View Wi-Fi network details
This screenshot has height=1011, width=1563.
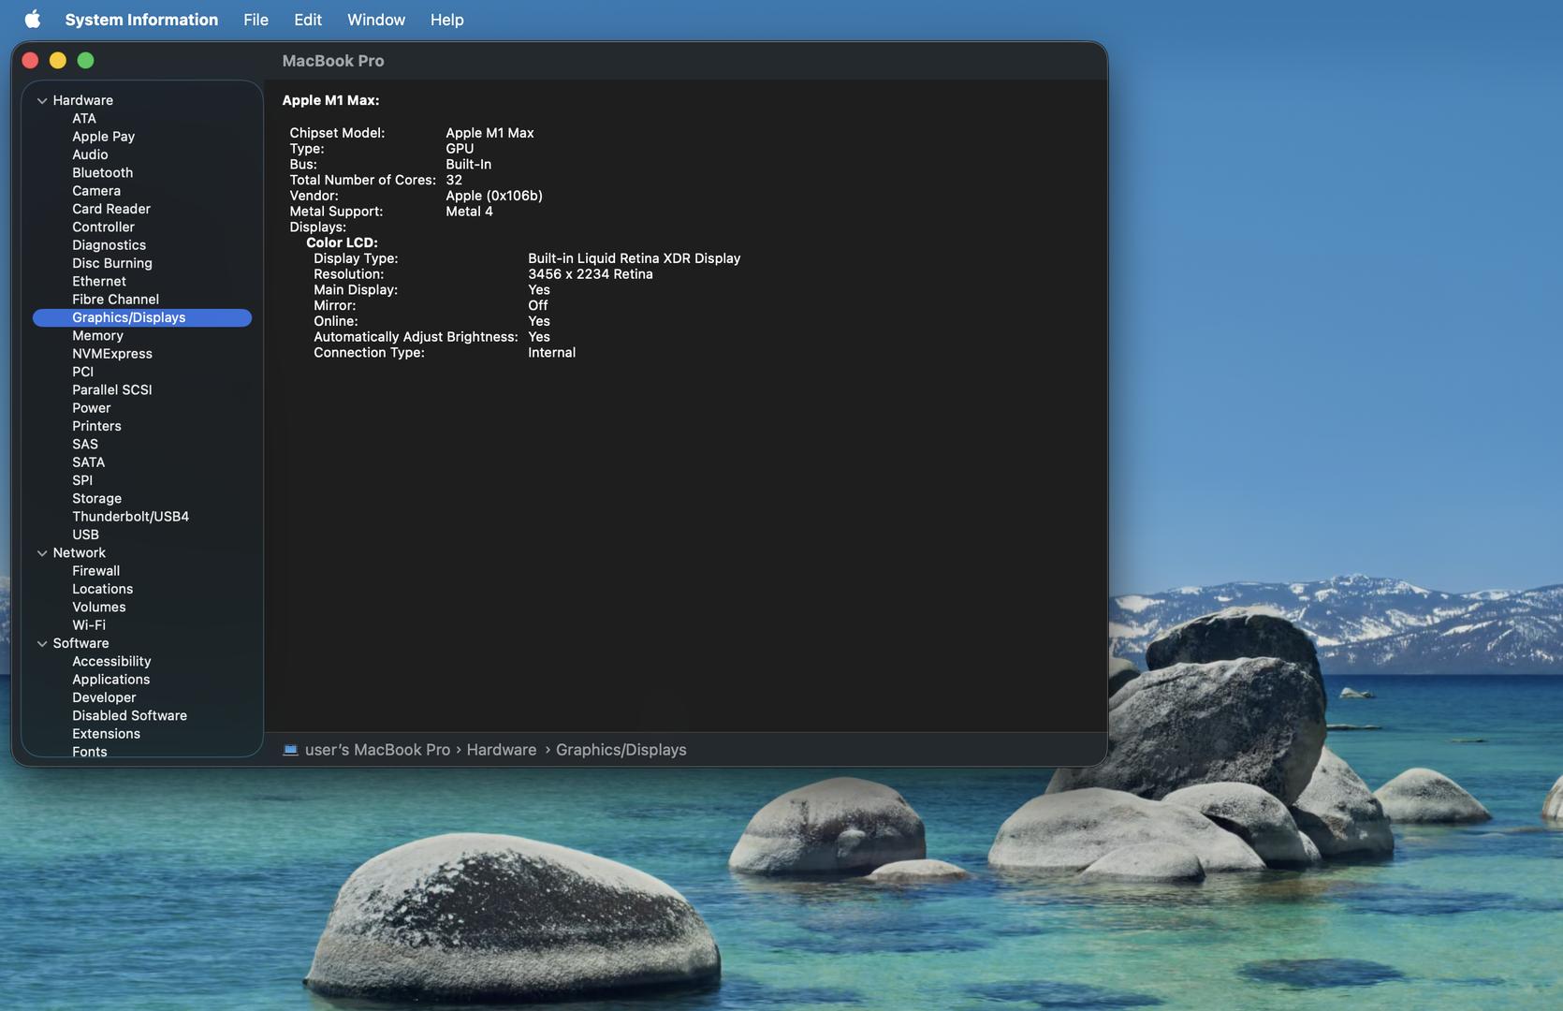[x=89, y=625]
